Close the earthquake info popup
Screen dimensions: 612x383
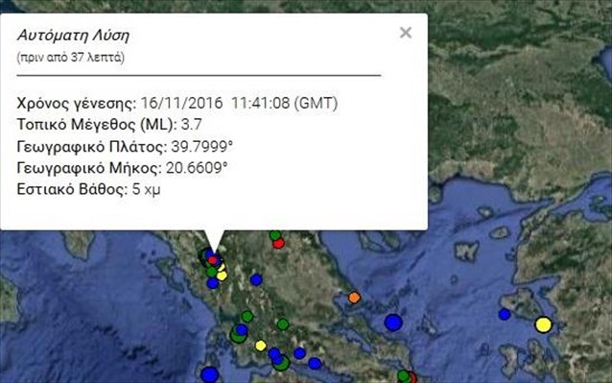(x=406, y=33)
